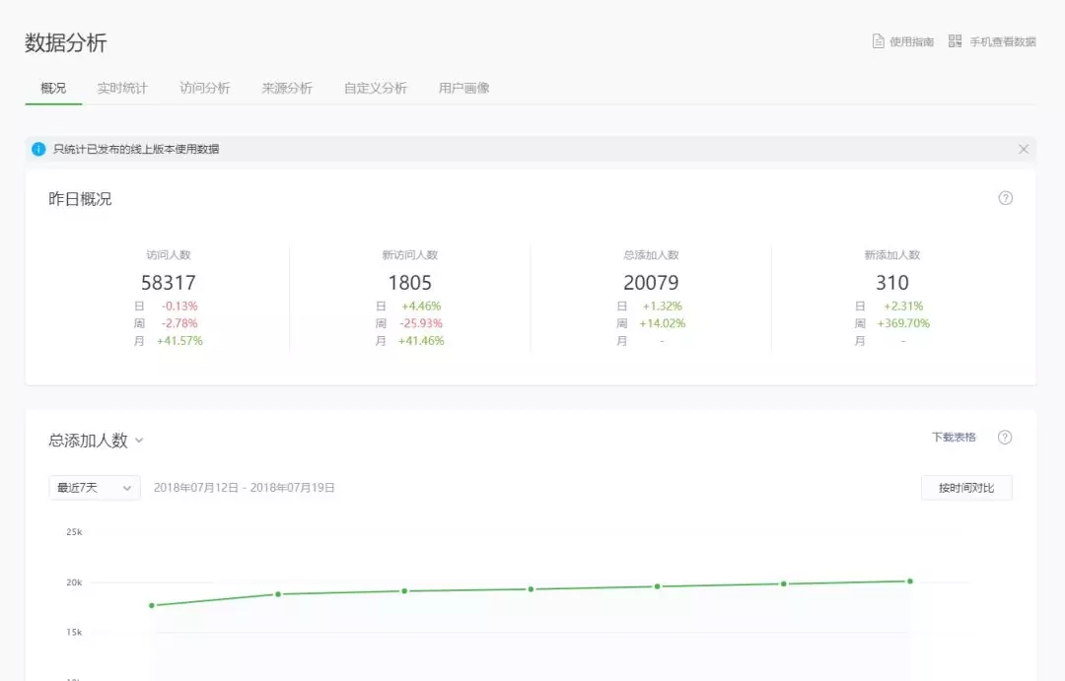Select the 总添加人数 value 20079

tap(651, 283)
